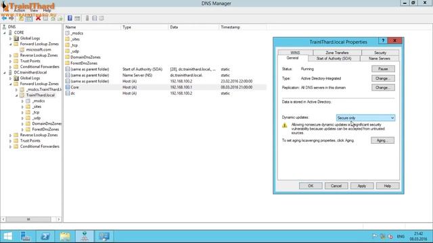The height and width of the screenshot is (243, 433).
Task: Click the tree scrollbar left arrow
Action: (3, 219)
